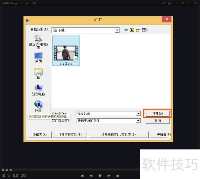Click the 打开(O) button
The width and height of the screenshot is (200, 179).
coord(158,113)
